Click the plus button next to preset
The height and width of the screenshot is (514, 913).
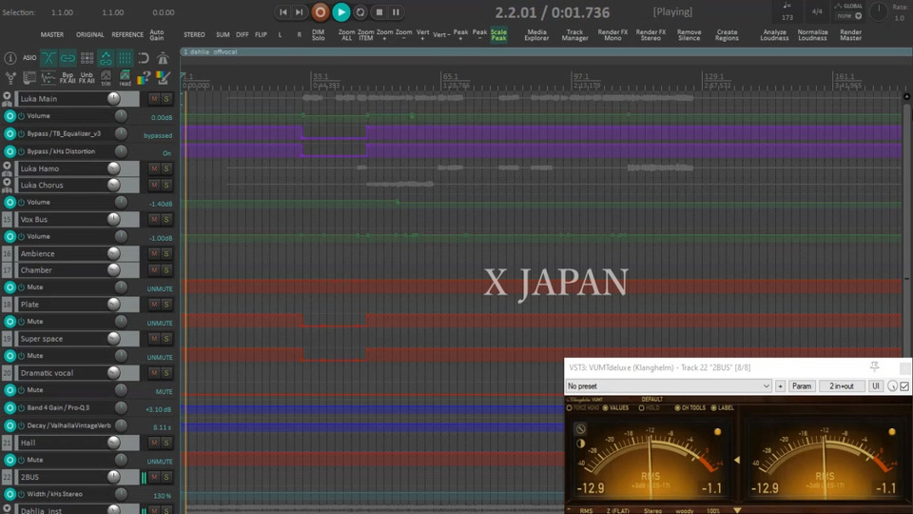tap(780, 386)
